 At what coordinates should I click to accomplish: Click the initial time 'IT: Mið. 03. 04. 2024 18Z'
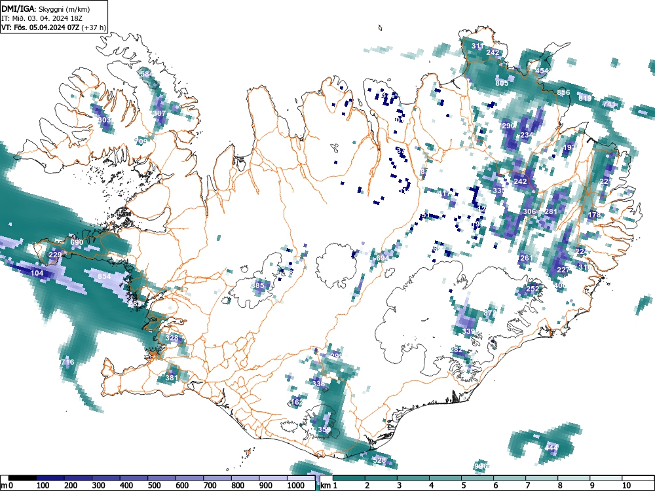[41, 18]
